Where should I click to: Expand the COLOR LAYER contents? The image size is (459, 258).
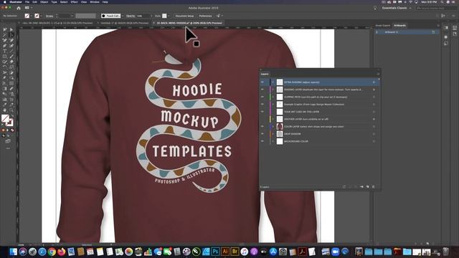click(x=273, y=127)
